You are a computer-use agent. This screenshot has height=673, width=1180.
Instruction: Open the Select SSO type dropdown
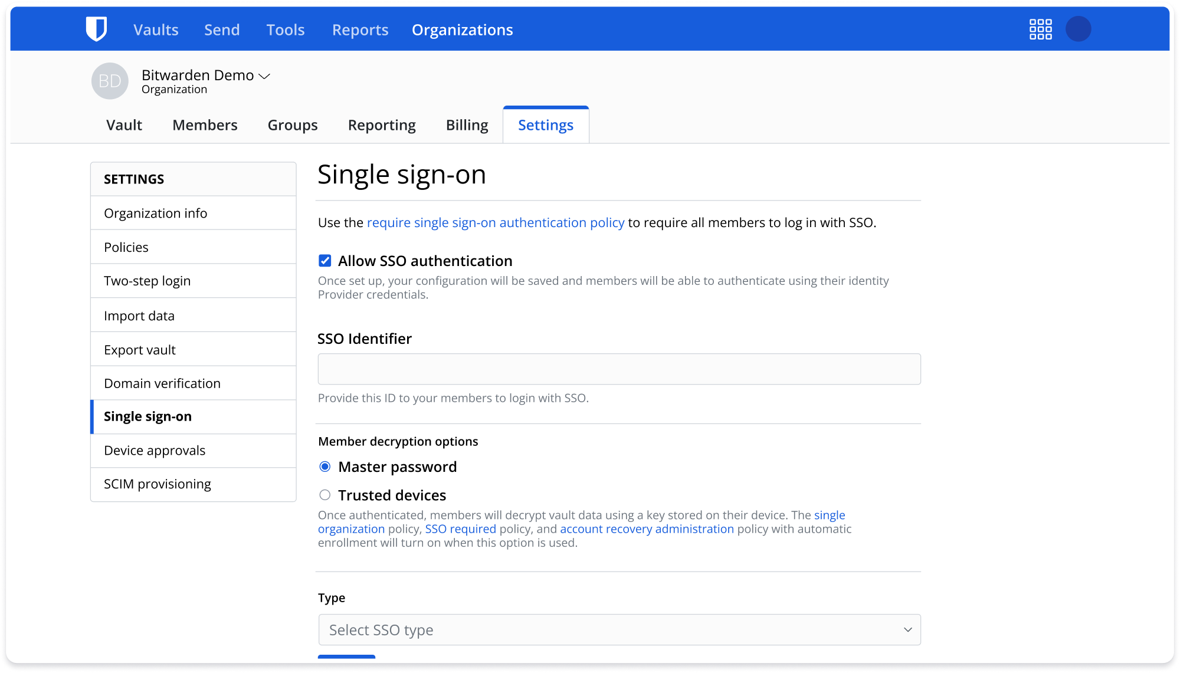619,629
